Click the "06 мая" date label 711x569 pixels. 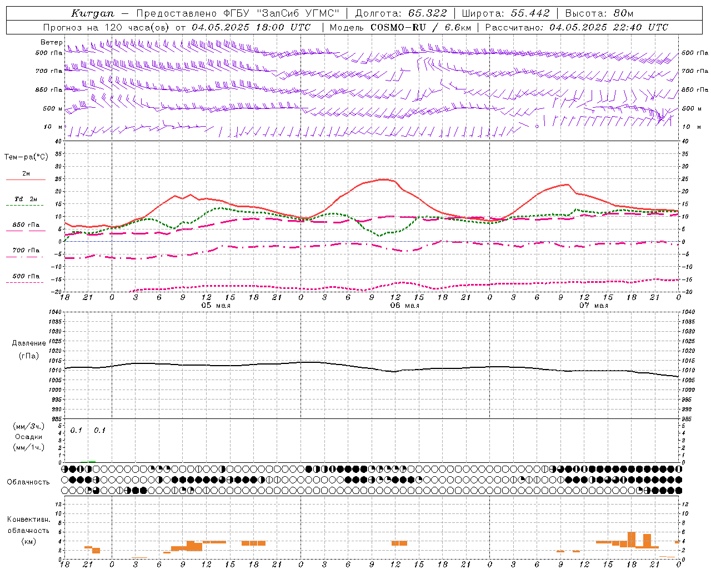coord(404,306)
